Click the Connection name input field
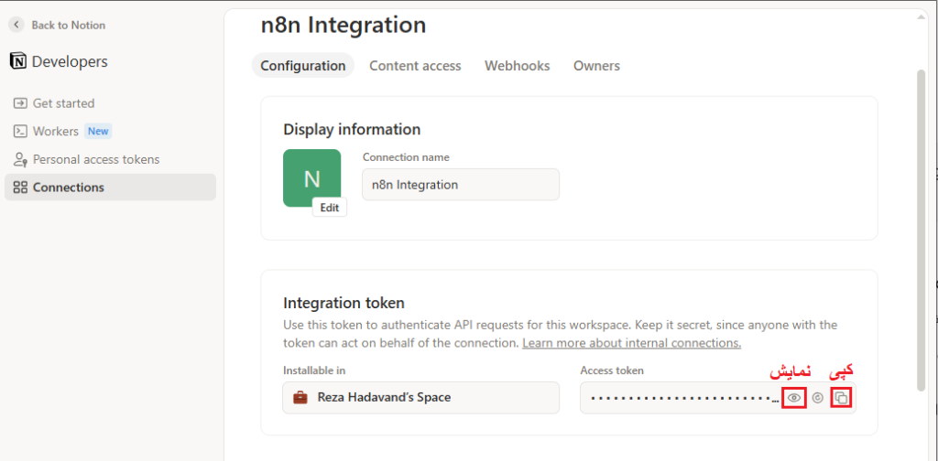 click(461, 185)
